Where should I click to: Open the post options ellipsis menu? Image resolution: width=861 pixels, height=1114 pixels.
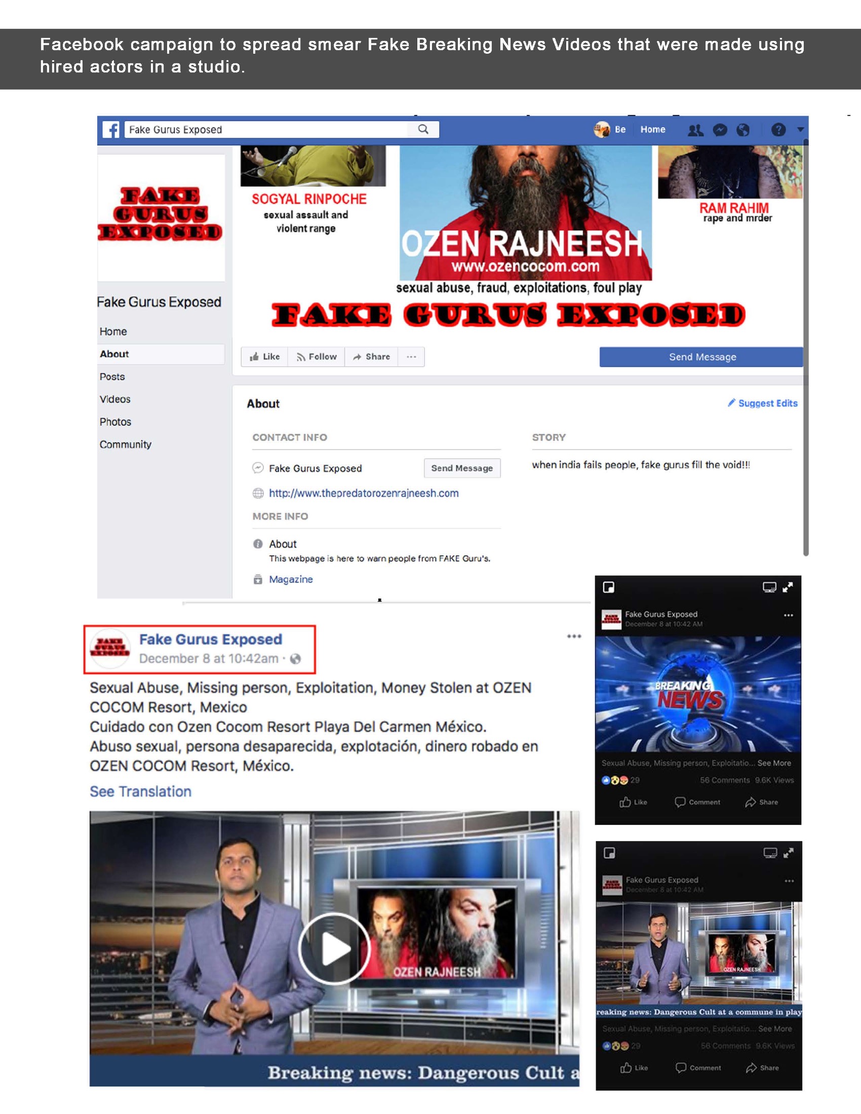[x=574, y=636]
